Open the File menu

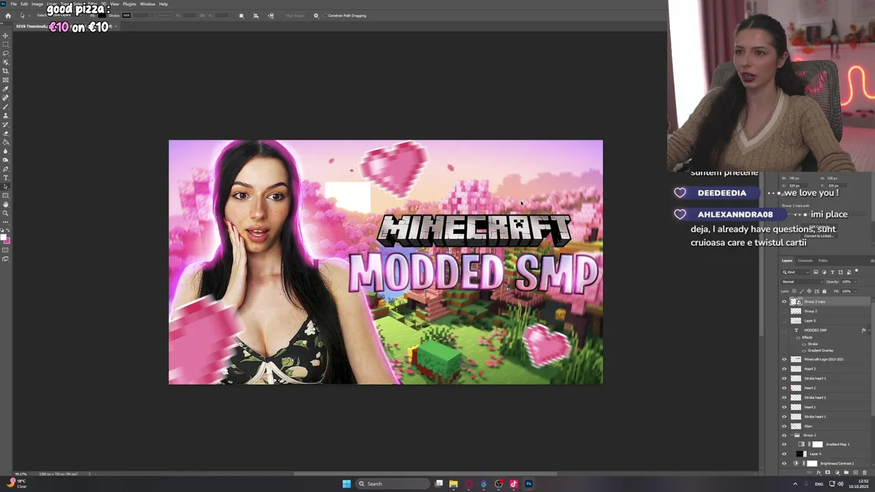[x=14, y=4]
